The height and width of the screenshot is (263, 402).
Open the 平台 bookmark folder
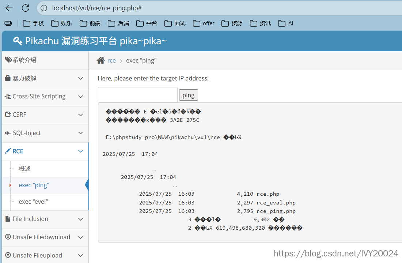tap(147, 23)
